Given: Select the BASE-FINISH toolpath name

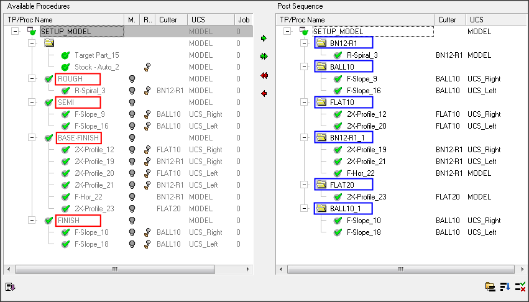Looking at the screenshot, I should (78, 138).
